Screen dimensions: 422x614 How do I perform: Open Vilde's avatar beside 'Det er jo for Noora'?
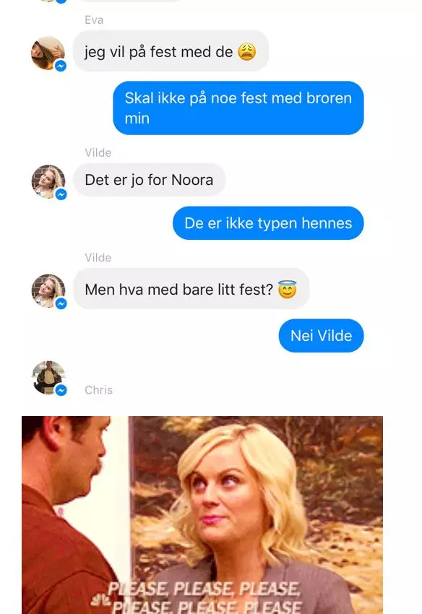(x=48, y=182)
